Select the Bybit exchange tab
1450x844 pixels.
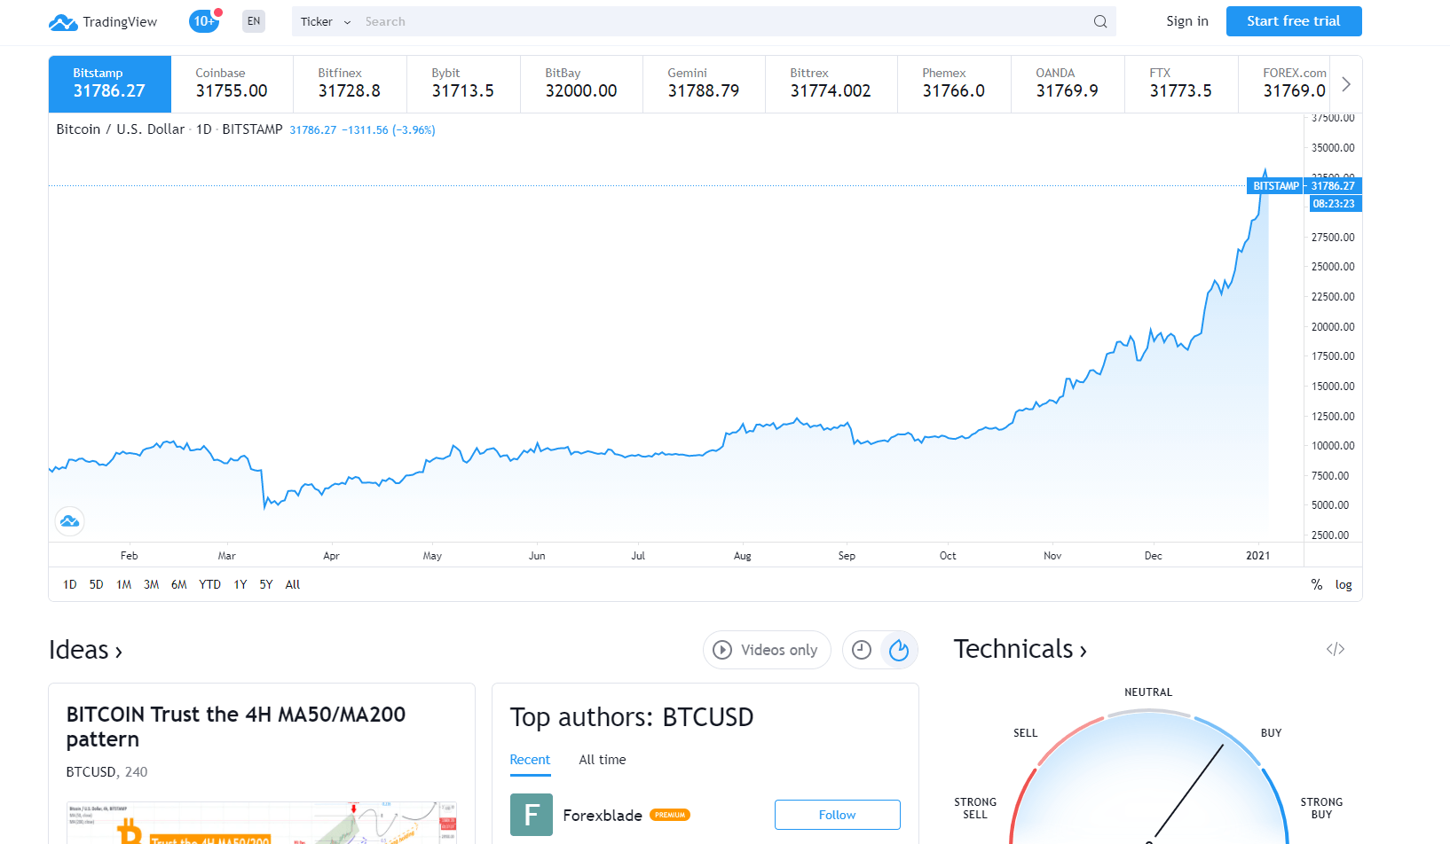(x=464, y=84)
